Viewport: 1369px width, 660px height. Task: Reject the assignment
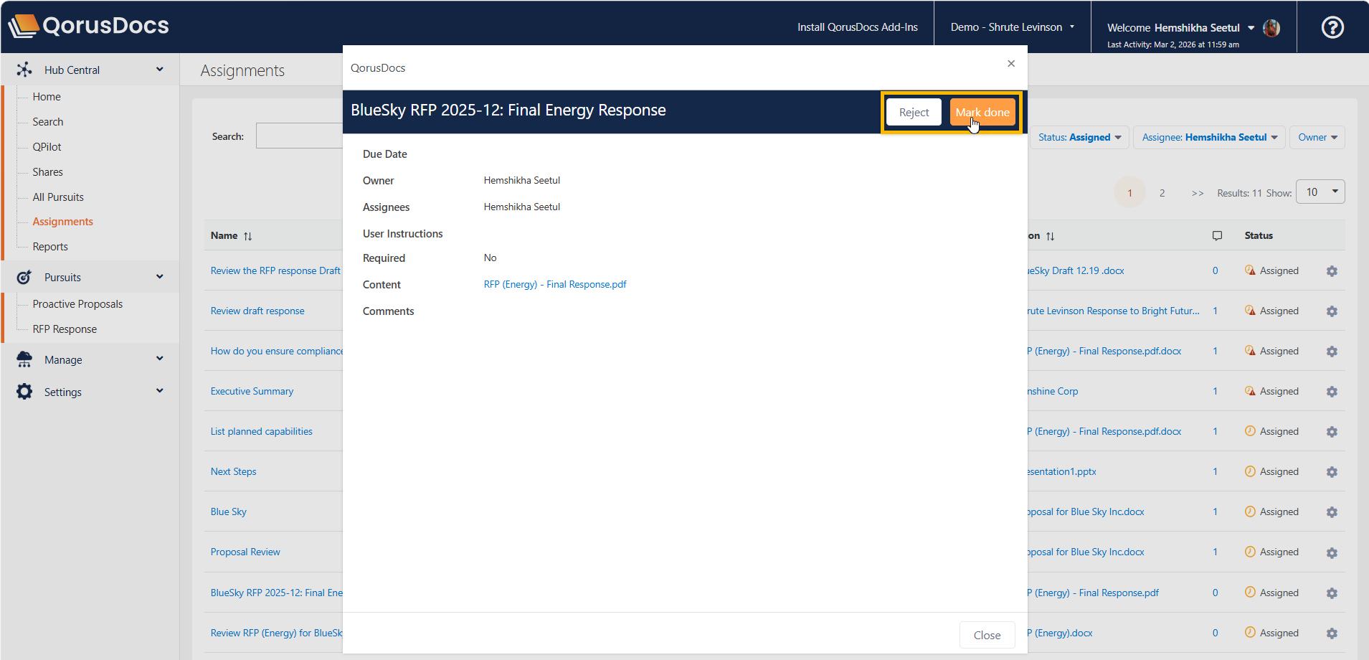click(x=913, y=113)
